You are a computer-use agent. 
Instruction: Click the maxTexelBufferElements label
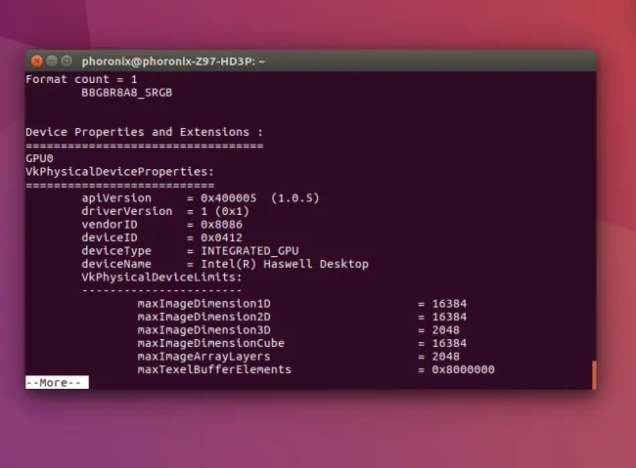coord(214,370)
